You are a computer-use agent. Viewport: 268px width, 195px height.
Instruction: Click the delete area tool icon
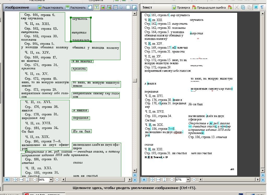135,7
